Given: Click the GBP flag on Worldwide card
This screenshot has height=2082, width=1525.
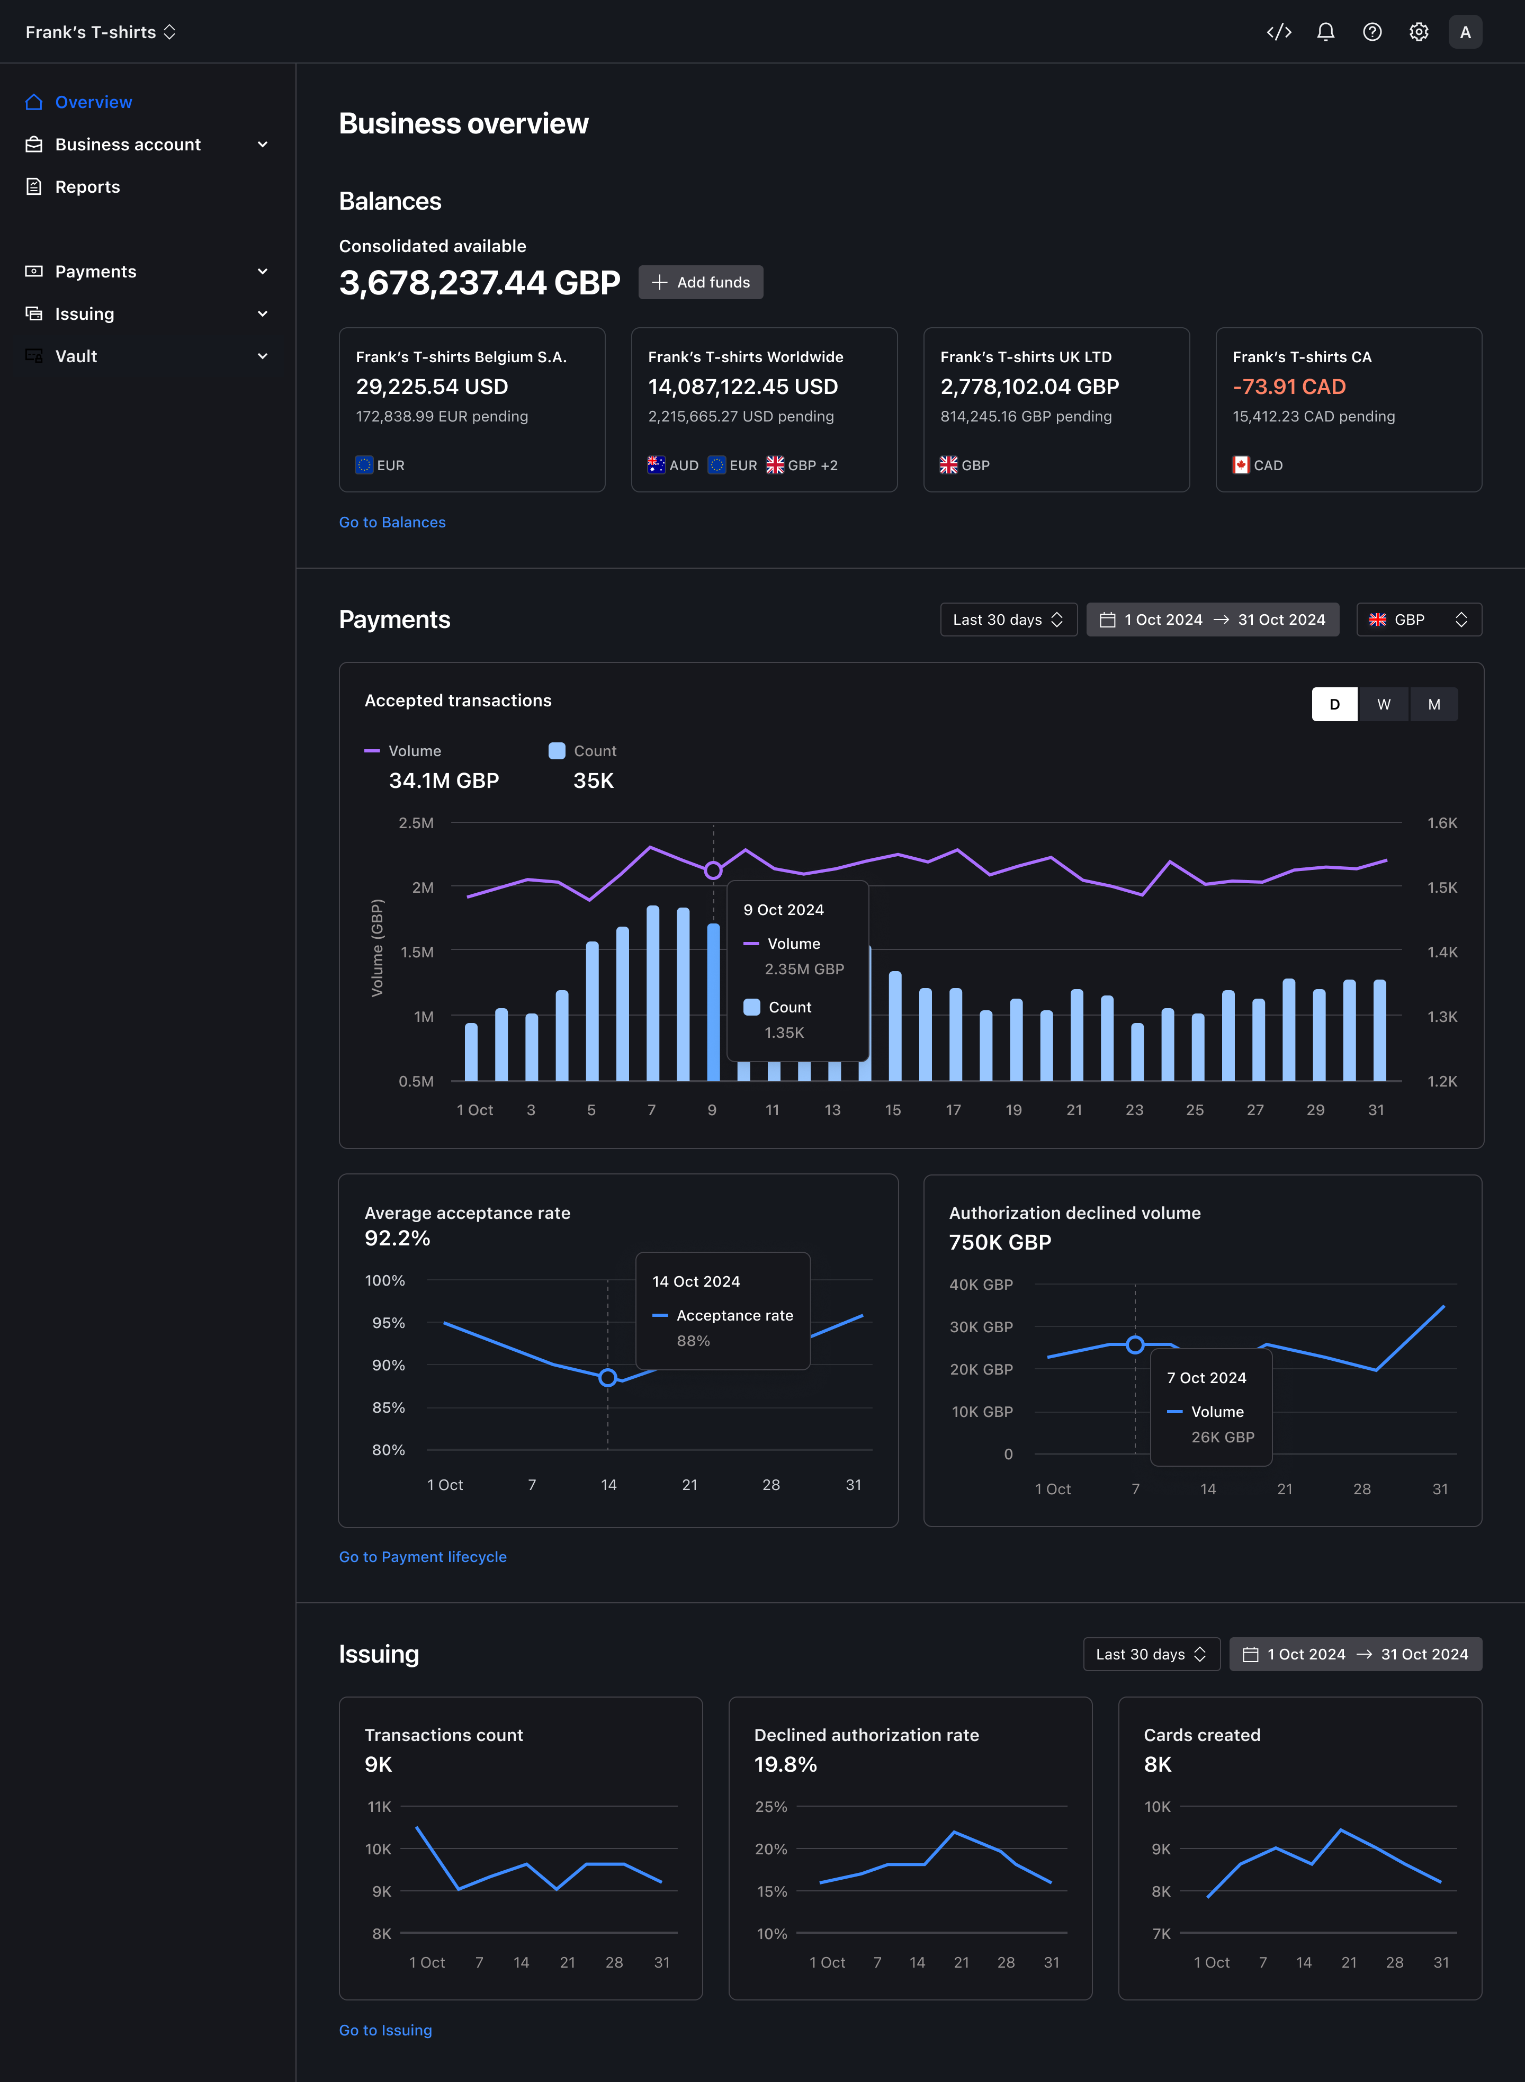Looking at the screenshot, I should click(775, 465).
